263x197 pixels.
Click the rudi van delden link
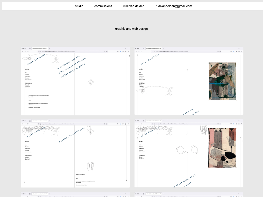click(134, 6)
